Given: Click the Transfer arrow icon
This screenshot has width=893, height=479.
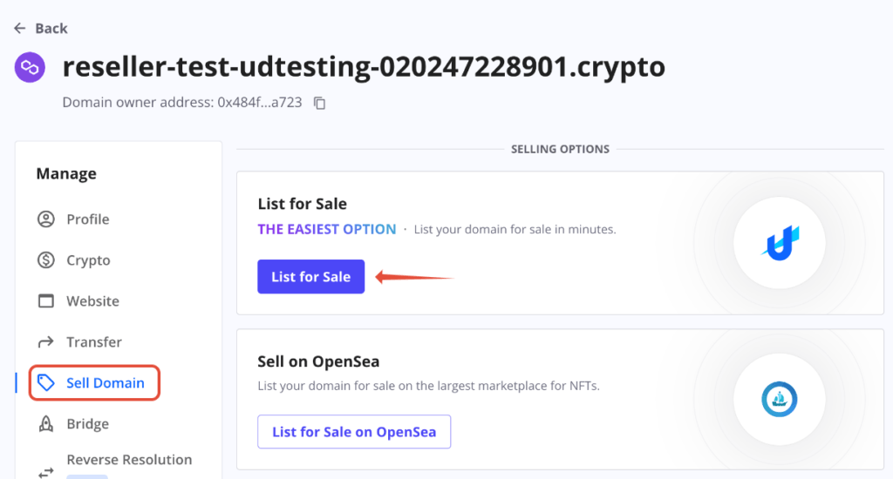Looking at the screenshot, I should [46, 342].
